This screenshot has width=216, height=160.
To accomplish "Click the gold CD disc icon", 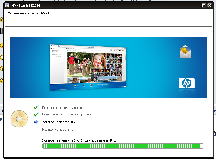I will (19, 119).
